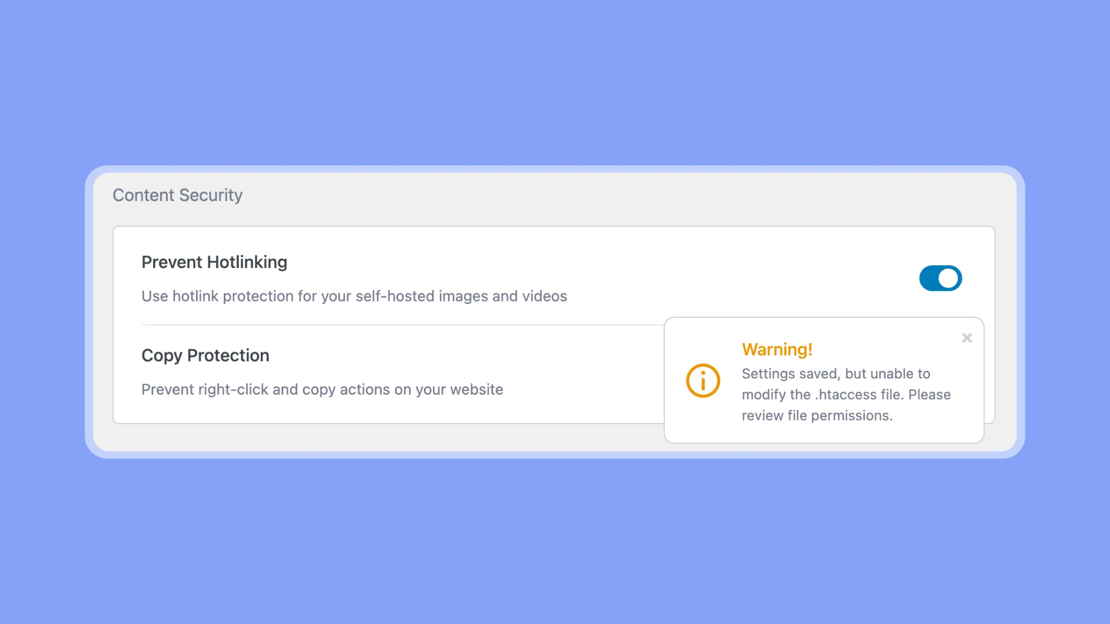Select the 'Copy Protection' heading

coord(205,355)
